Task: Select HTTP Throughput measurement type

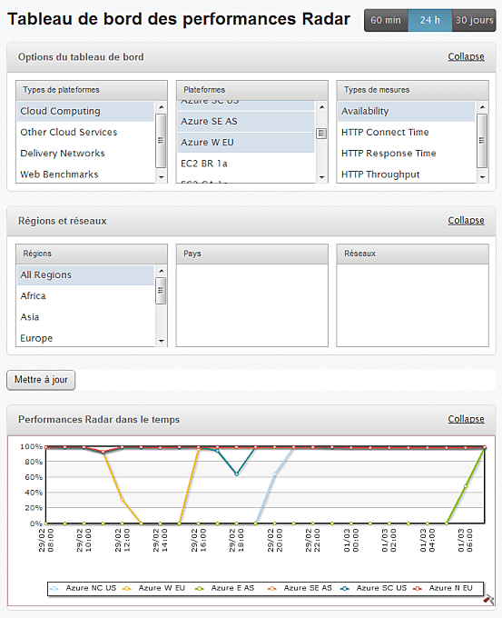Action: (x=406, y=174)
